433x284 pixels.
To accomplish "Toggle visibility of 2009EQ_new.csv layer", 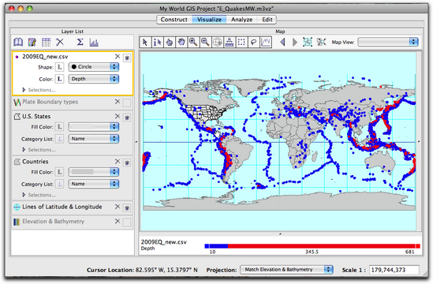I will pos(127,58).
